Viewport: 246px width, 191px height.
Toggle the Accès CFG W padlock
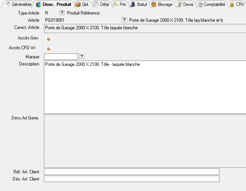[x=48, y=48]
